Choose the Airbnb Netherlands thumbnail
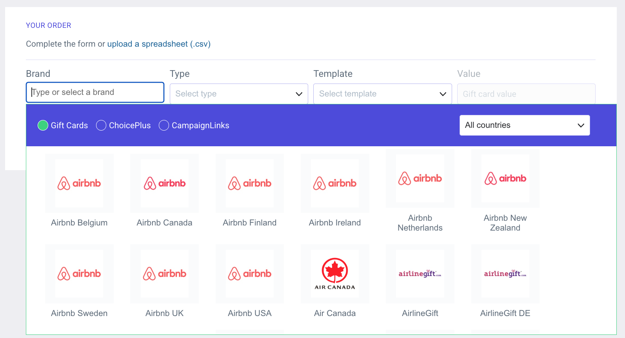Screen dimensions: 625x338 click(x=420, y=178)
